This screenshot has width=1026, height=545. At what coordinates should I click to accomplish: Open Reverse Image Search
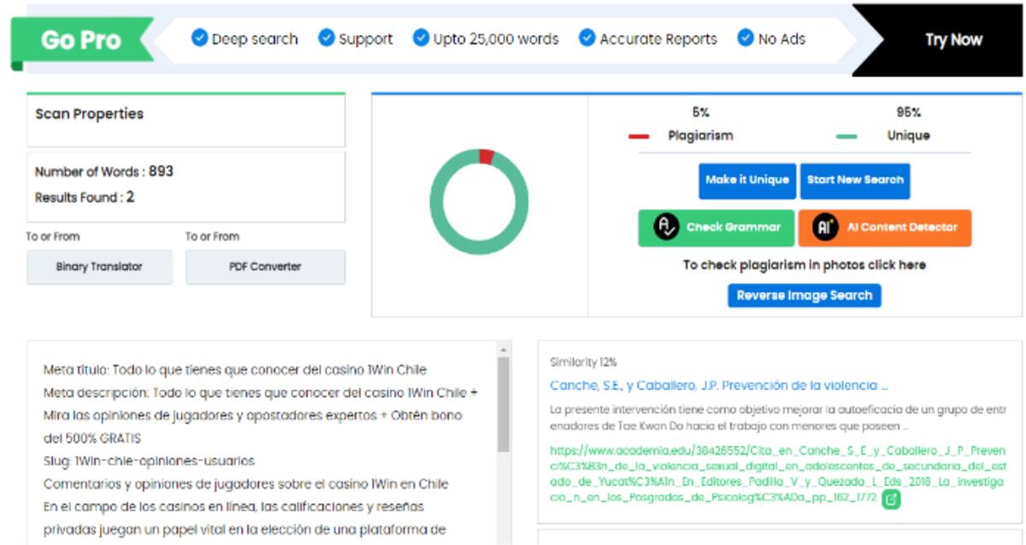(x=804, y=295)
